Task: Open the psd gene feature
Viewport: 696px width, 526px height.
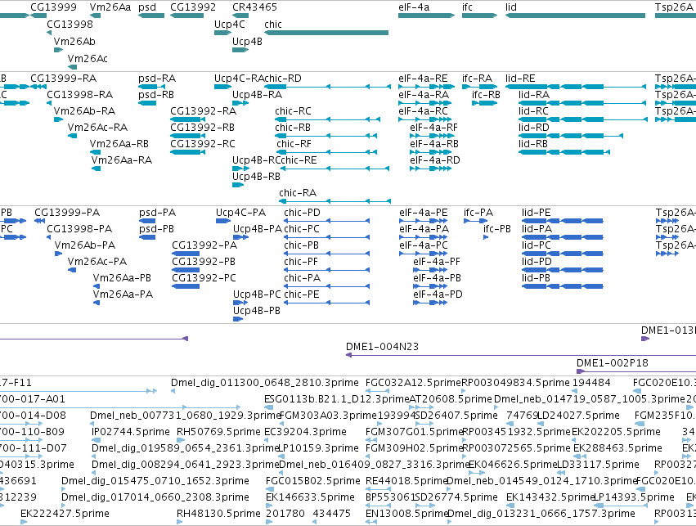Action: (x=151, y=16)
